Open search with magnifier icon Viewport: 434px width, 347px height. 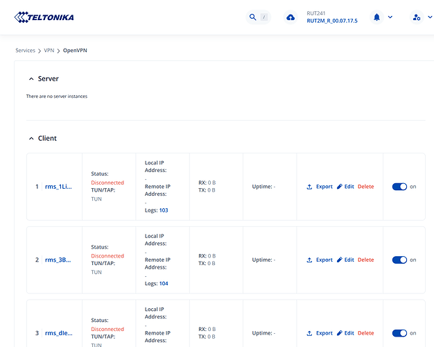[x=253, y=17]
